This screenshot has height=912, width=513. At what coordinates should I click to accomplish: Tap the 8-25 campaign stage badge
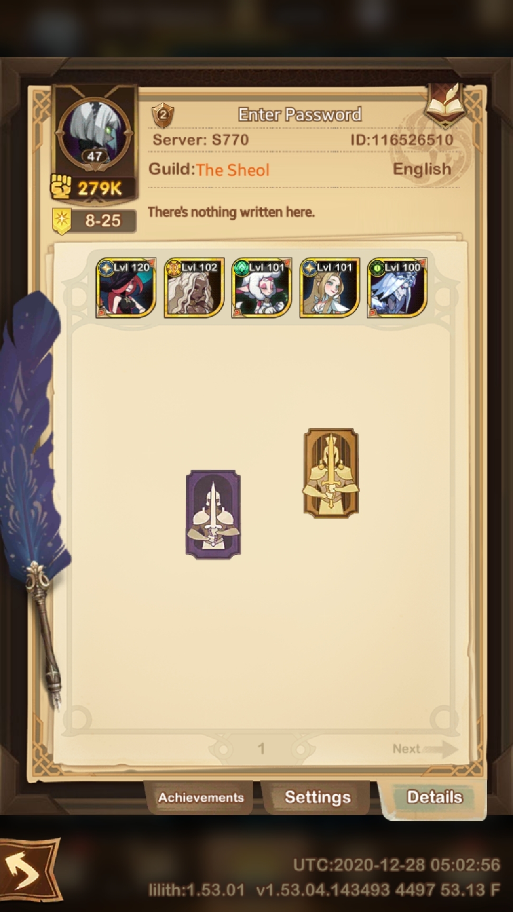pos(94,221)
